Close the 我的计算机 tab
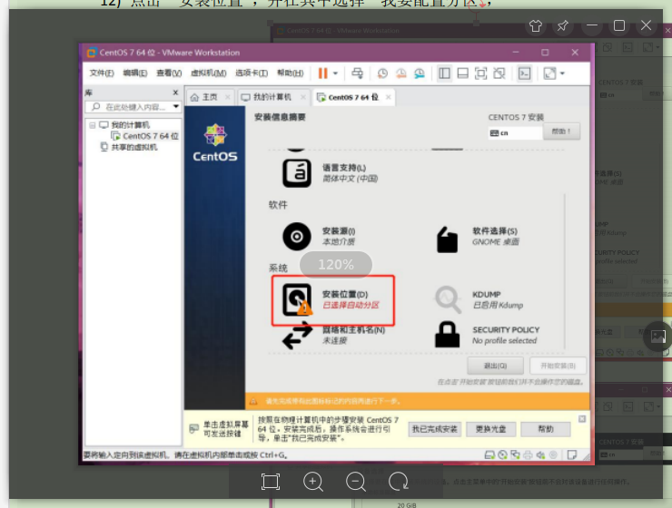This screenshot has width=672, height=508. (x=303, y=97)
